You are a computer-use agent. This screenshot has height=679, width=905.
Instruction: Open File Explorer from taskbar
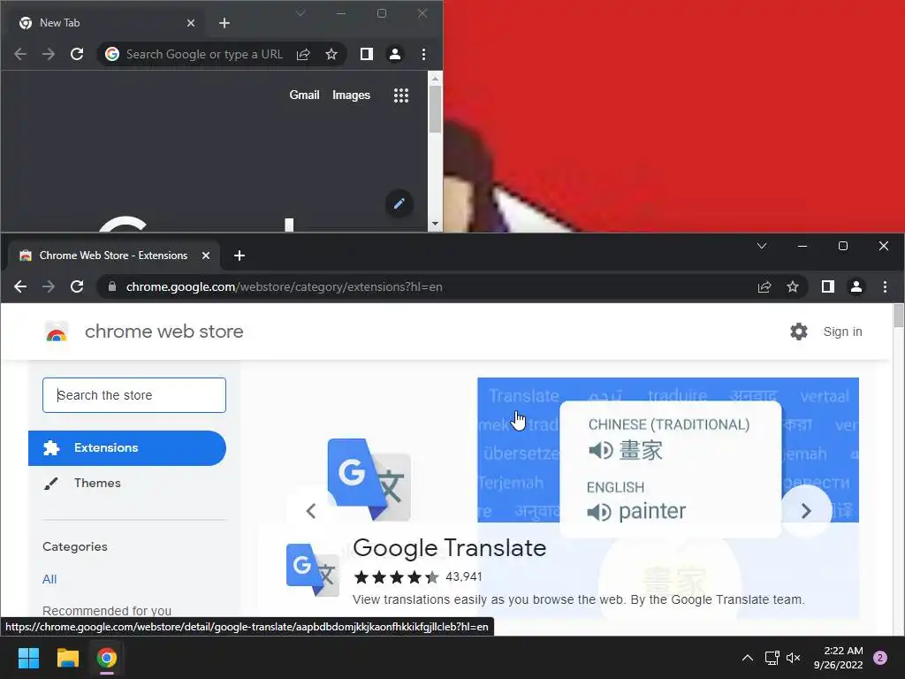pyautogui.click(x=67, y=658)
